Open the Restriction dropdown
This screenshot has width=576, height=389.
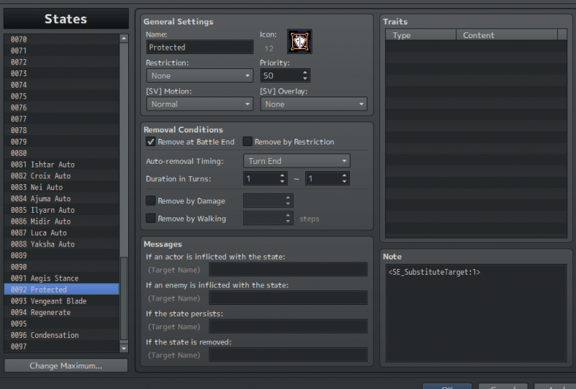point(199,75)
